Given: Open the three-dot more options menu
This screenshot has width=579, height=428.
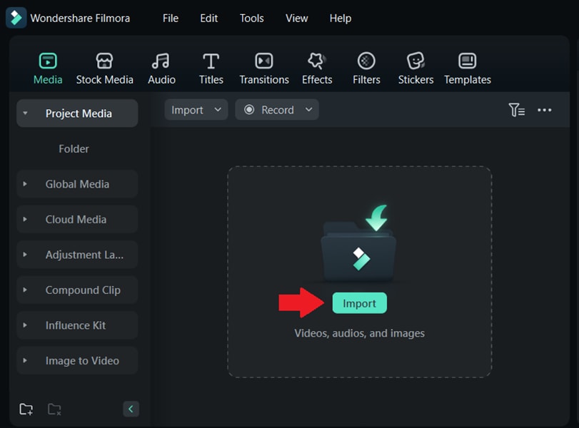Looking at the screenshot, I should coord(545,110).
